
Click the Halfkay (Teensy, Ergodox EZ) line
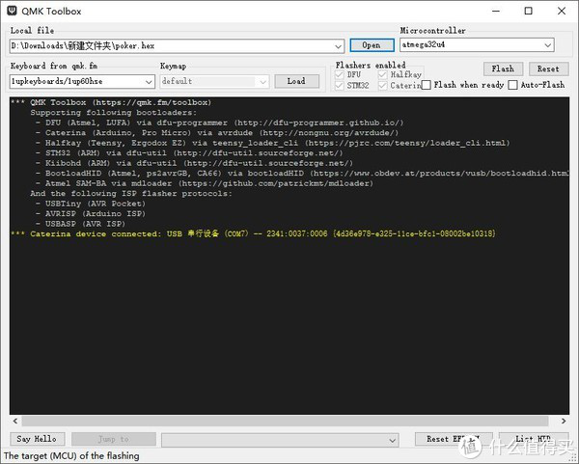(x=272, y=143)
